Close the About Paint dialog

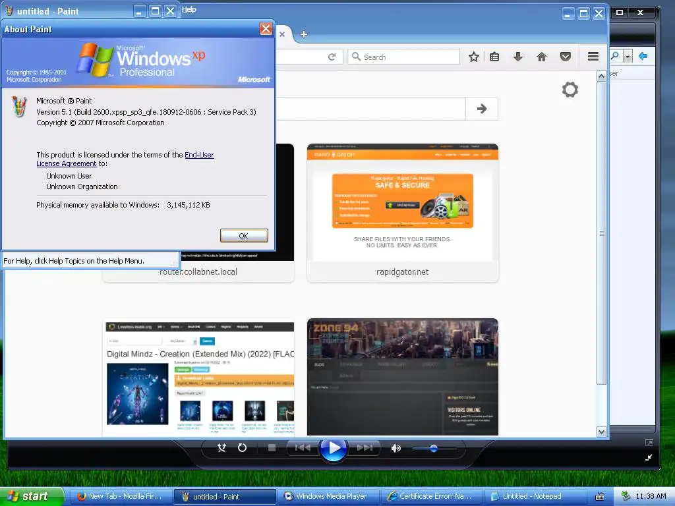266,29
